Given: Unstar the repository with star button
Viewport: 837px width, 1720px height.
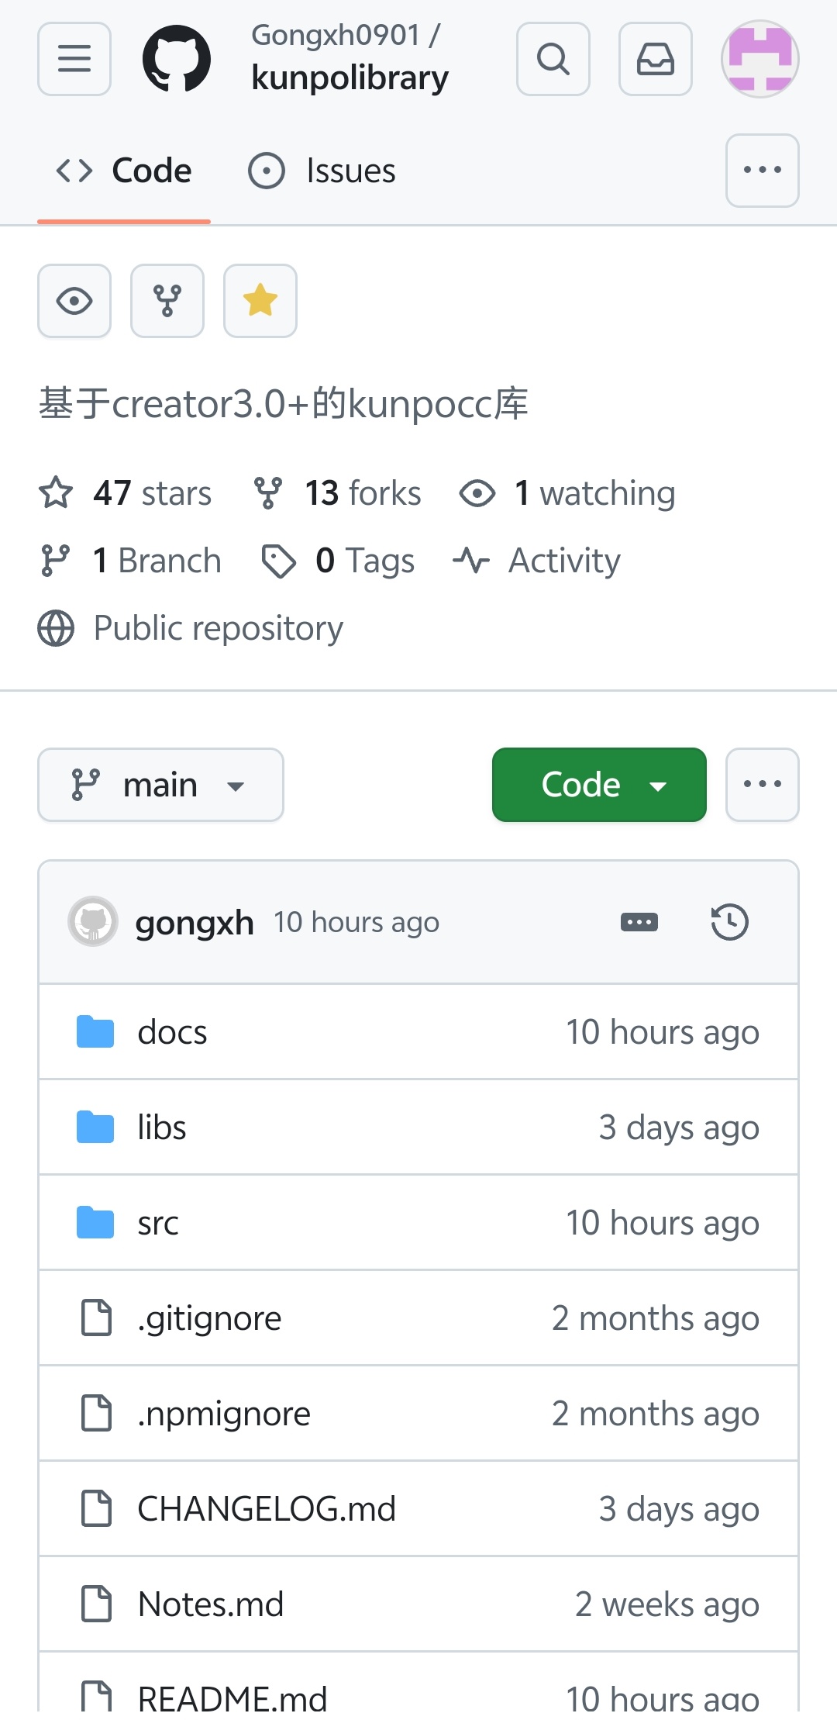Looking at the screenshot, I should tap(260, 301).
